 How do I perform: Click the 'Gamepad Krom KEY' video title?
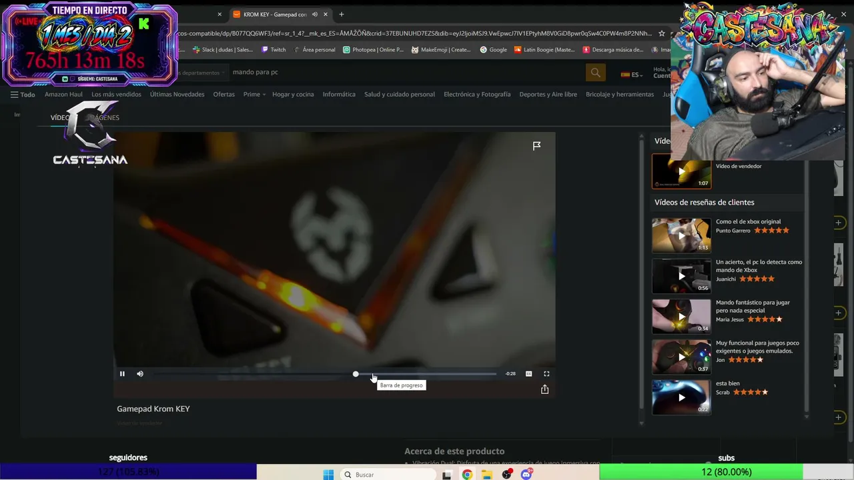(x=153, y=409)
